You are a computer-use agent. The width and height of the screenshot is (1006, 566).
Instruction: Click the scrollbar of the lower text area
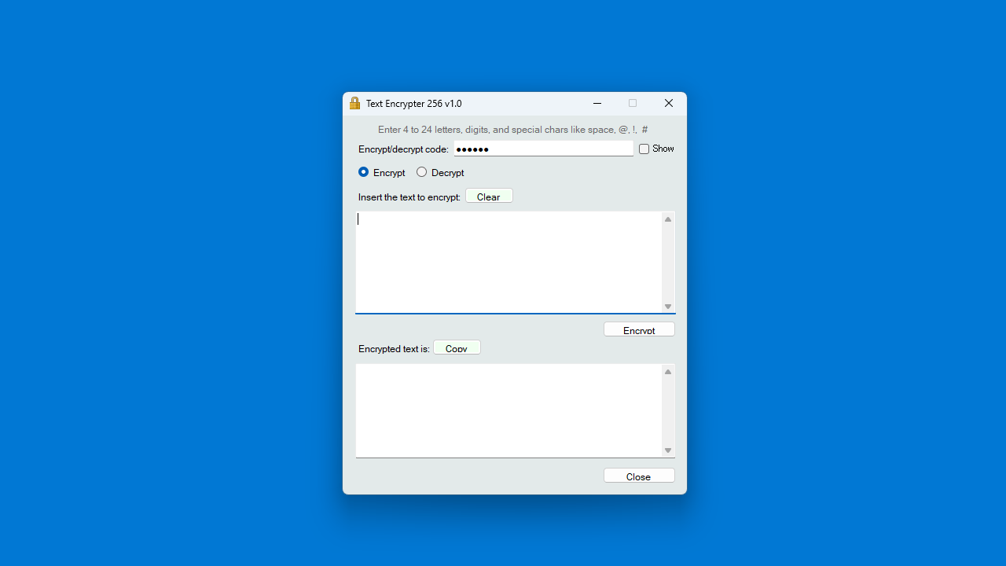667,410
